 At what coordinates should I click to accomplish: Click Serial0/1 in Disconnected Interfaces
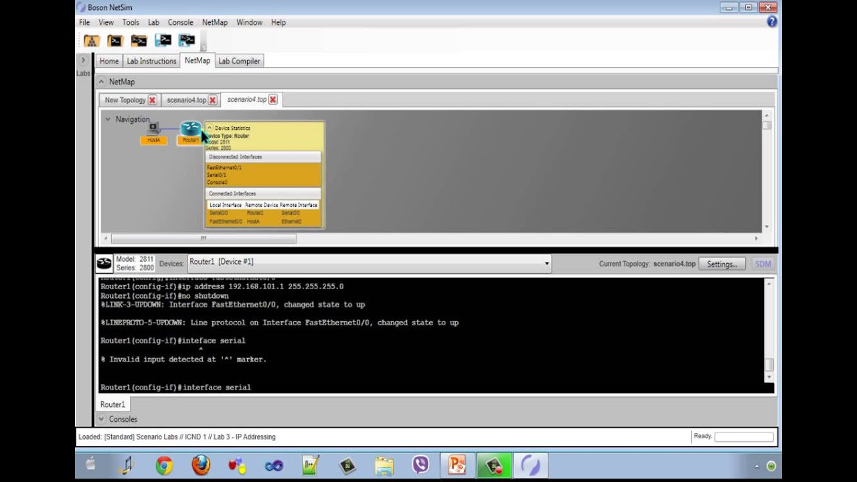click(x=216, y=175)
